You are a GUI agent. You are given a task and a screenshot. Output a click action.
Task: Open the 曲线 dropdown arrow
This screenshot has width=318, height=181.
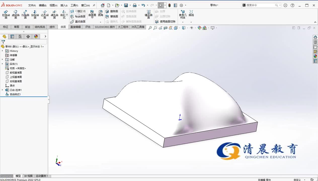click(x=191, y=22)
